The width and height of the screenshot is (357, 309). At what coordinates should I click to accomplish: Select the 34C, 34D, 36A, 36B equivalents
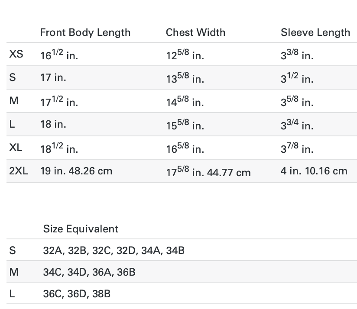point(89,272)
